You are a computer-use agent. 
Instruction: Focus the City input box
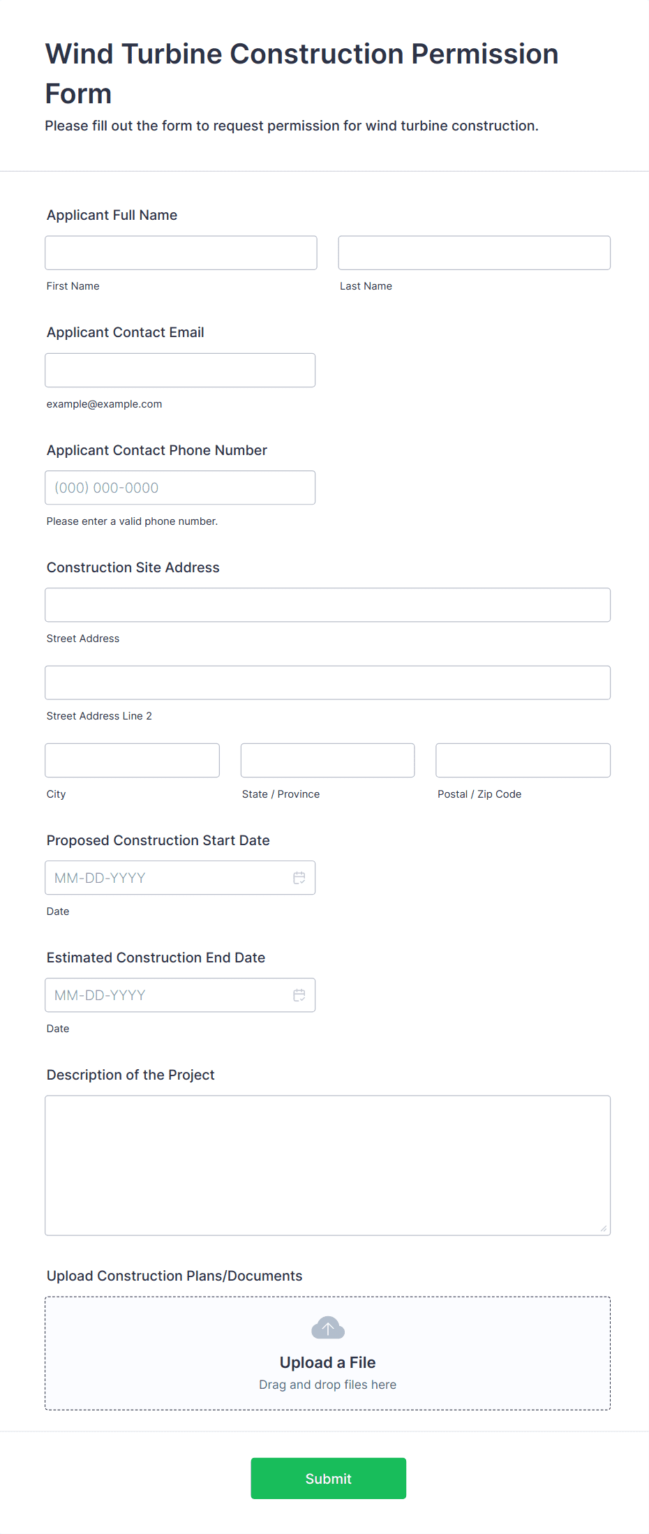click(133, 760)
